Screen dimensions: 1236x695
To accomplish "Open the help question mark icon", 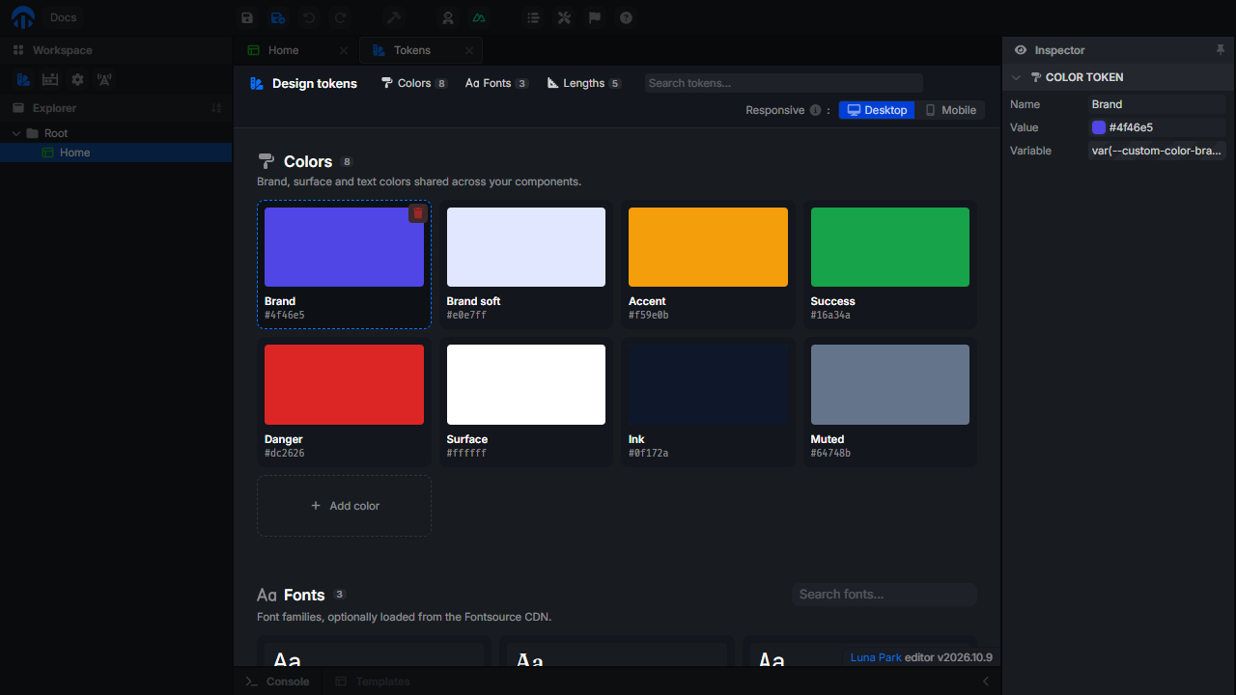I will [x=626, y=17].
